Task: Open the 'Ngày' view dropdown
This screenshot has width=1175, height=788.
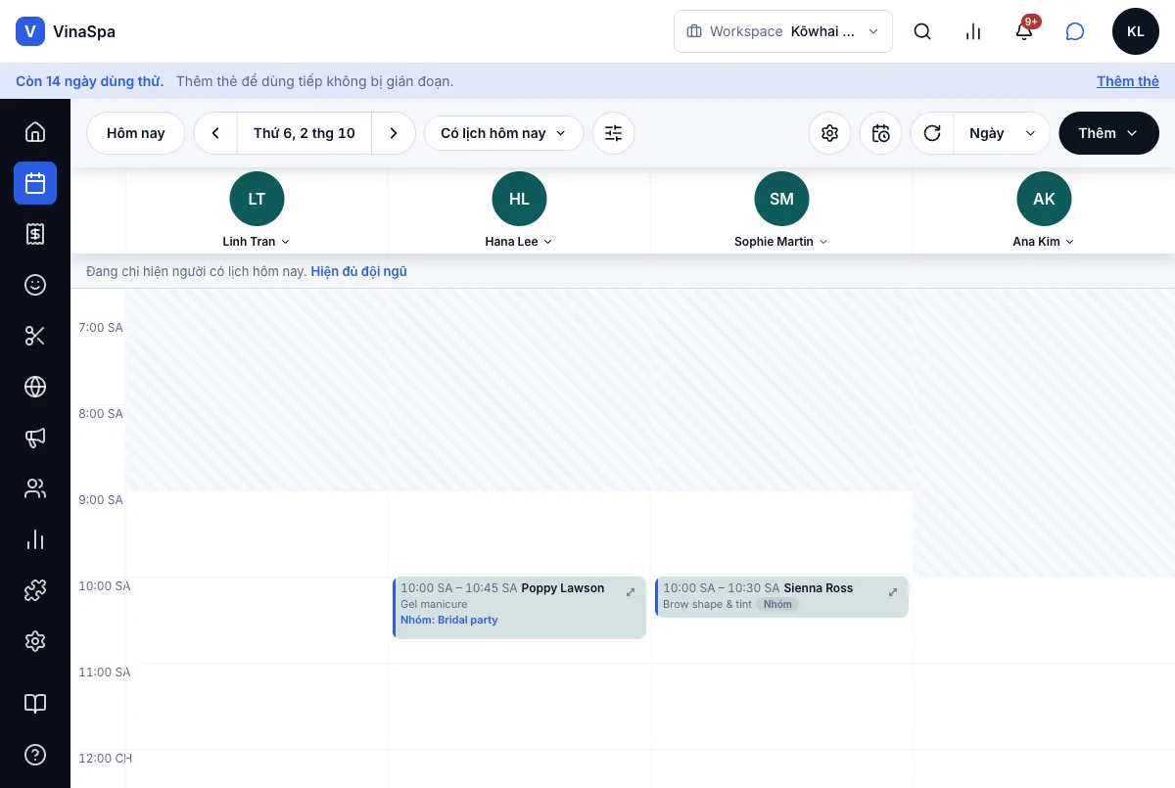Action: point(1002,133)
